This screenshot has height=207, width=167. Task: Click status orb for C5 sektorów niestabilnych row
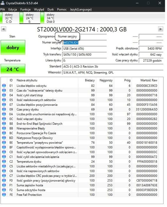4,166
